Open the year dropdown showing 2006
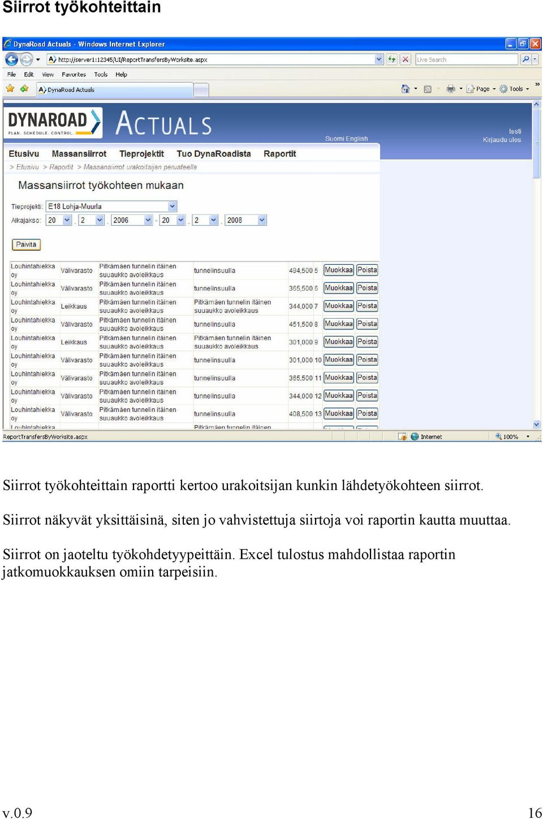Screen dimensions: 543x819 132,220
